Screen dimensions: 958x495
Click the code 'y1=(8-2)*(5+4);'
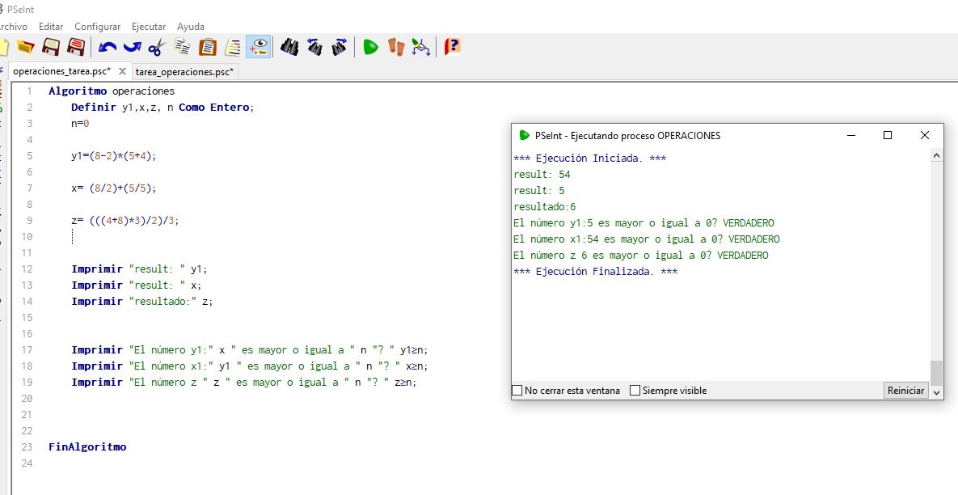(114, 156)
